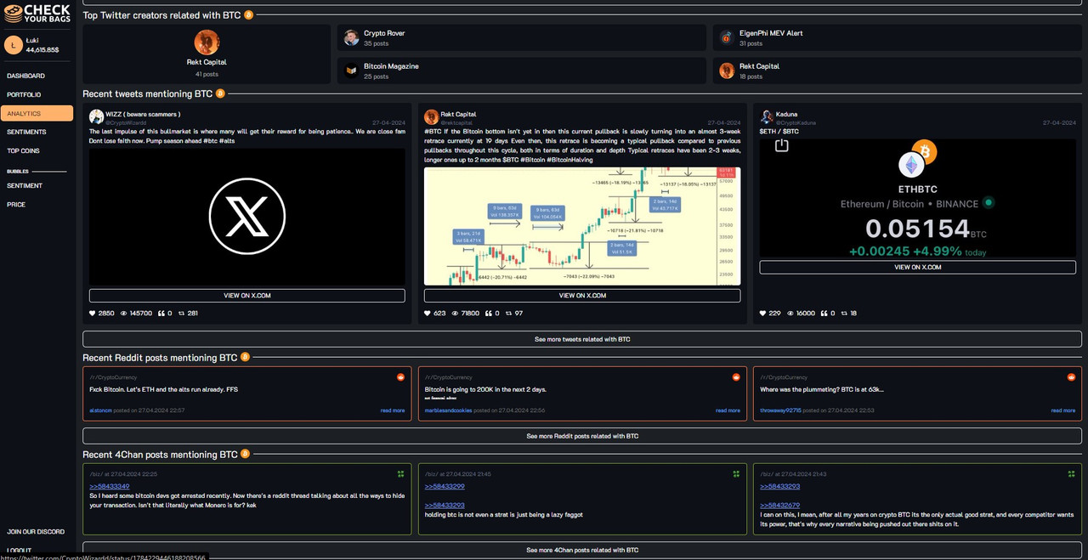
Task: Click the views eye icon showing 145700
Action: [x=124, y=314]
